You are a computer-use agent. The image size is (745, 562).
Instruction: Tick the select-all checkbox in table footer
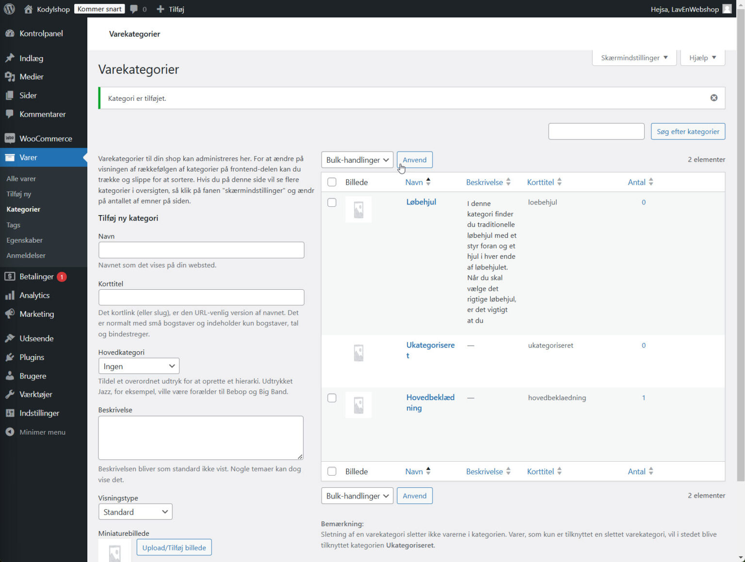point(332,471)
